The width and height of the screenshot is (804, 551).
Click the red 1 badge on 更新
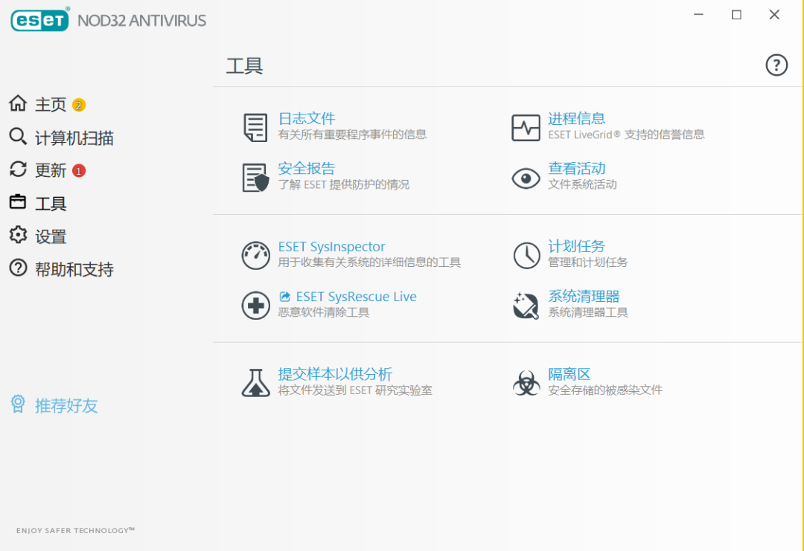[78, 170]
